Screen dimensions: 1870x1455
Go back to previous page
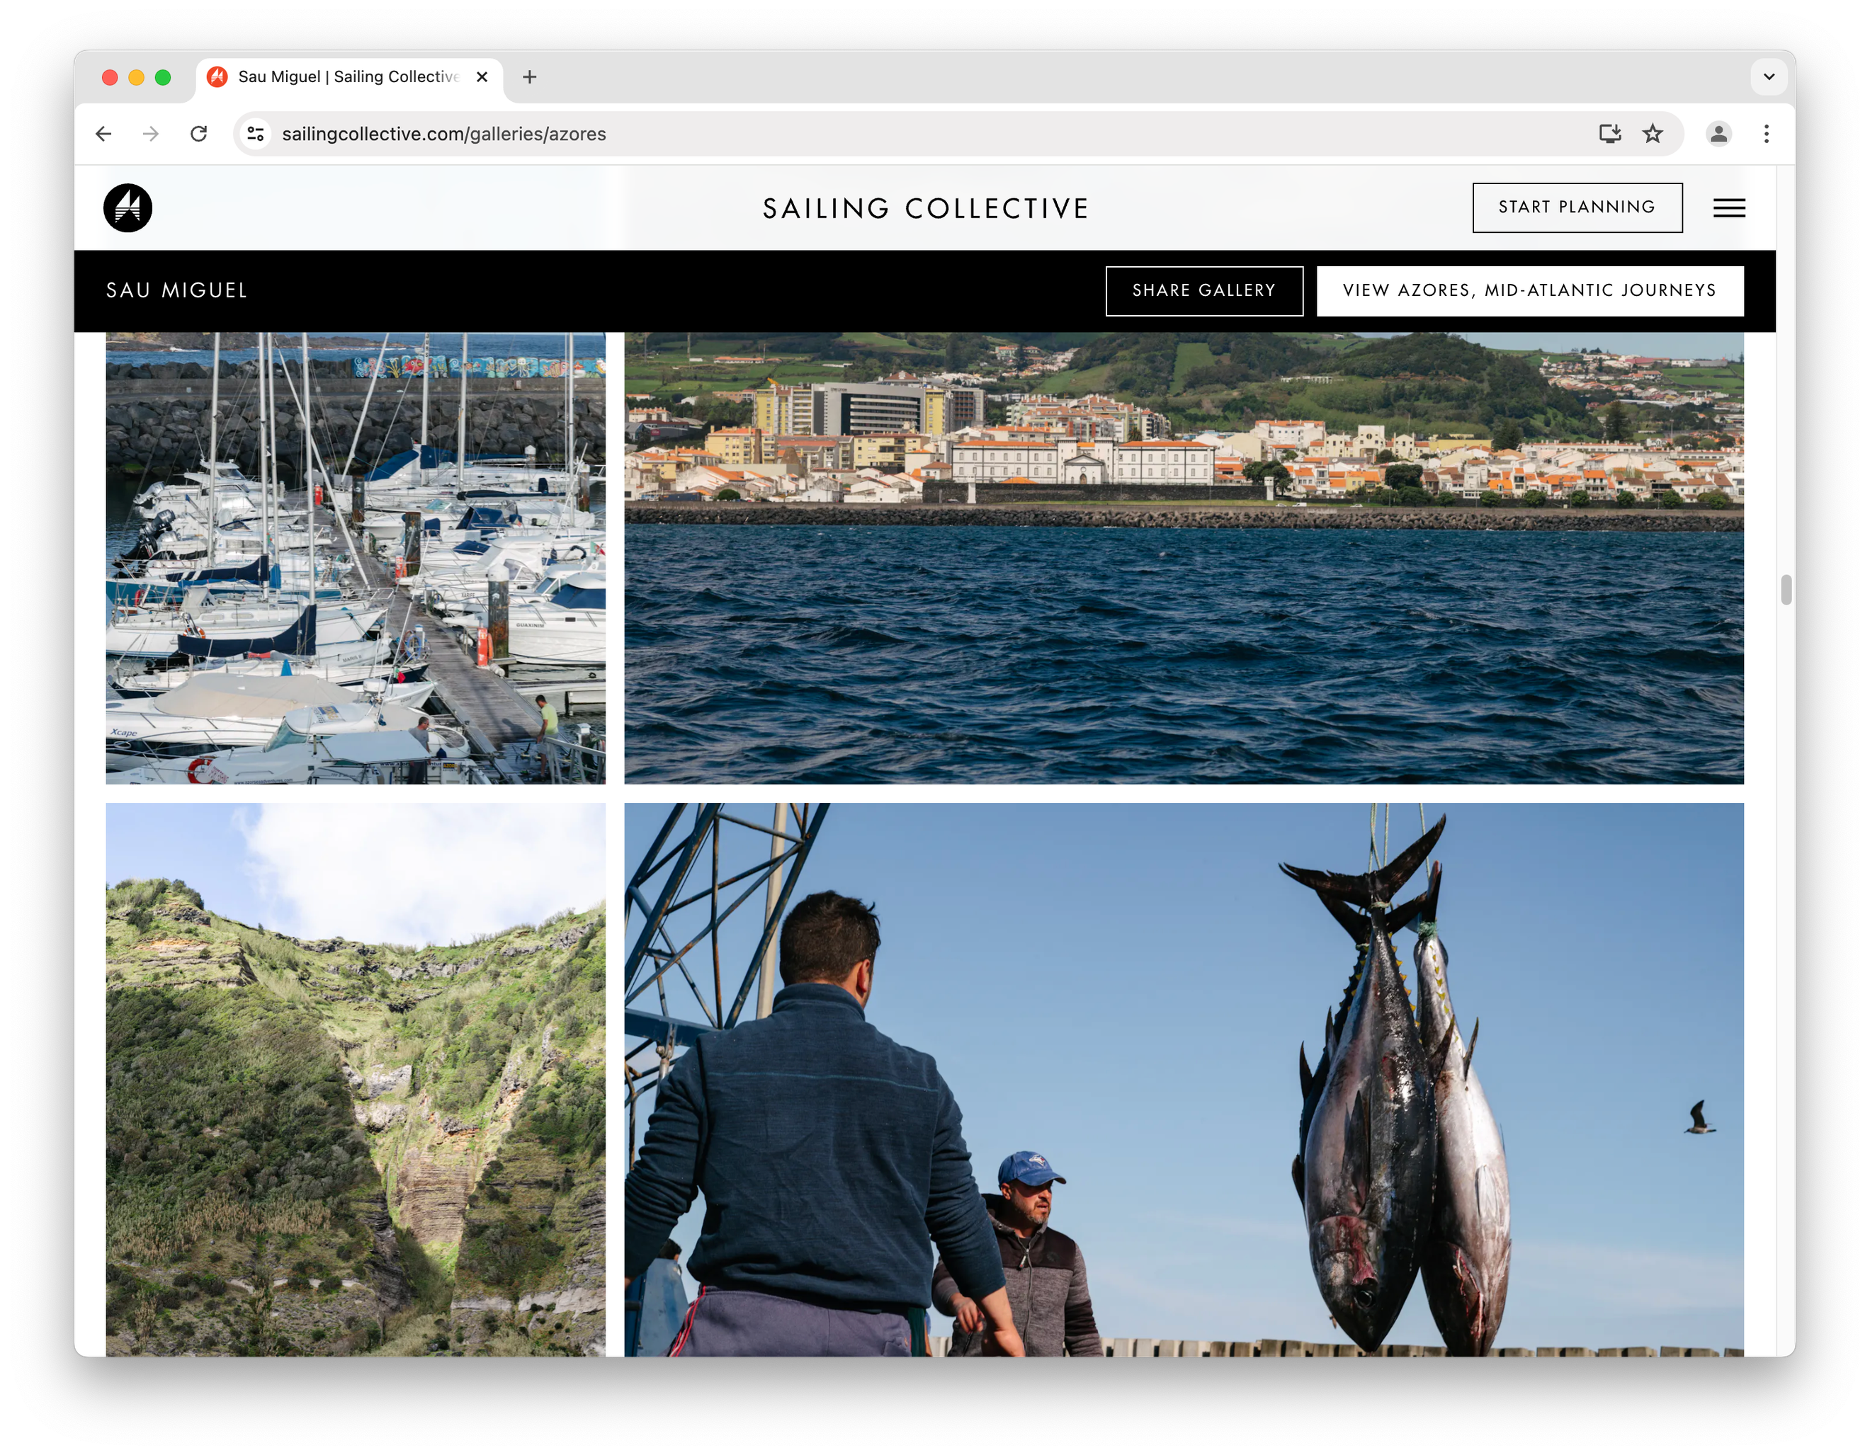[x=103, y=134]
